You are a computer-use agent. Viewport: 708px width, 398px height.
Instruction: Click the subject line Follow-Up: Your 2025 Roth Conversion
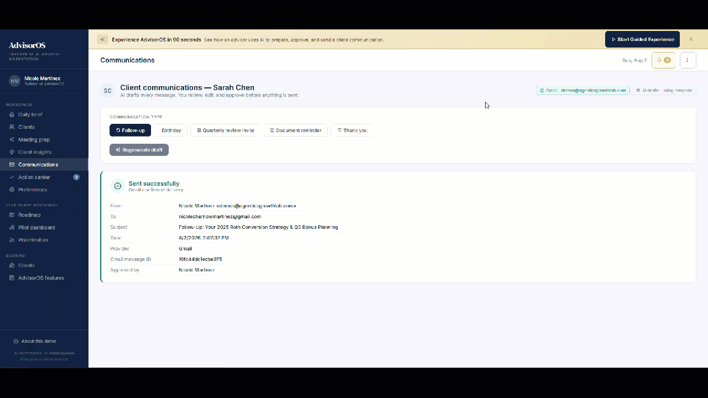pos(258,227)
